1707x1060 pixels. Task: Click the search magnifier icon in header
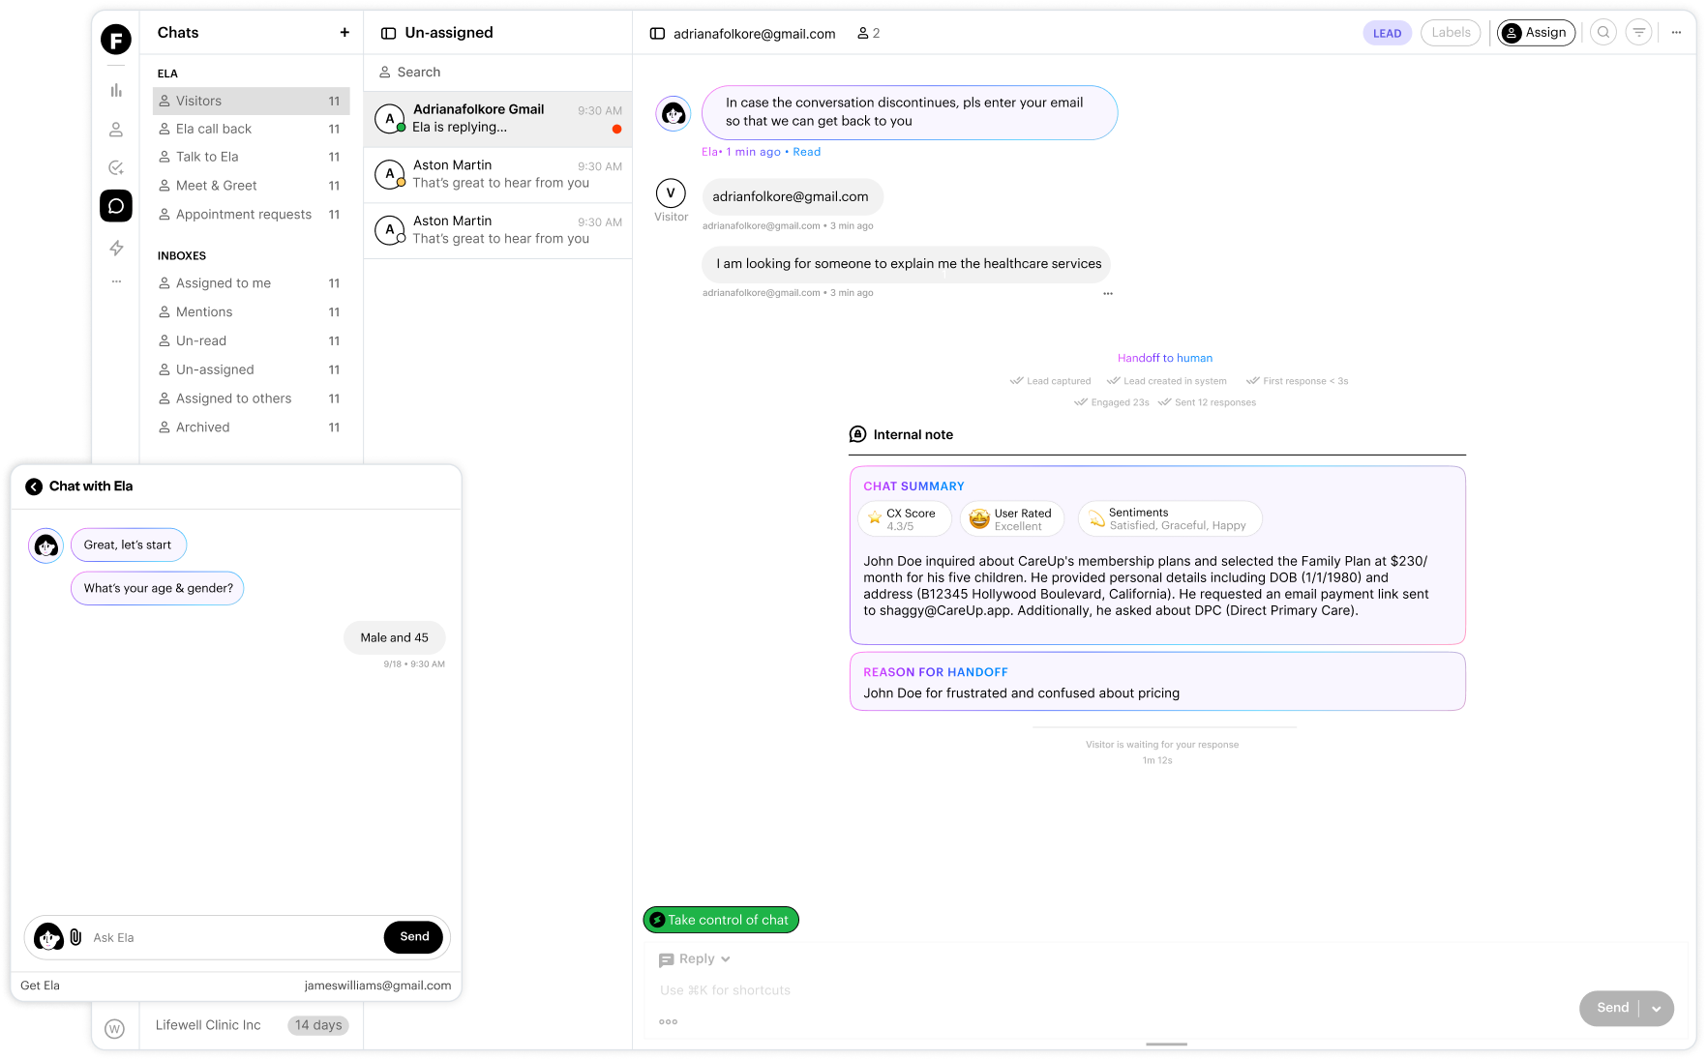pyautogui.click(x=1603, y=33)
